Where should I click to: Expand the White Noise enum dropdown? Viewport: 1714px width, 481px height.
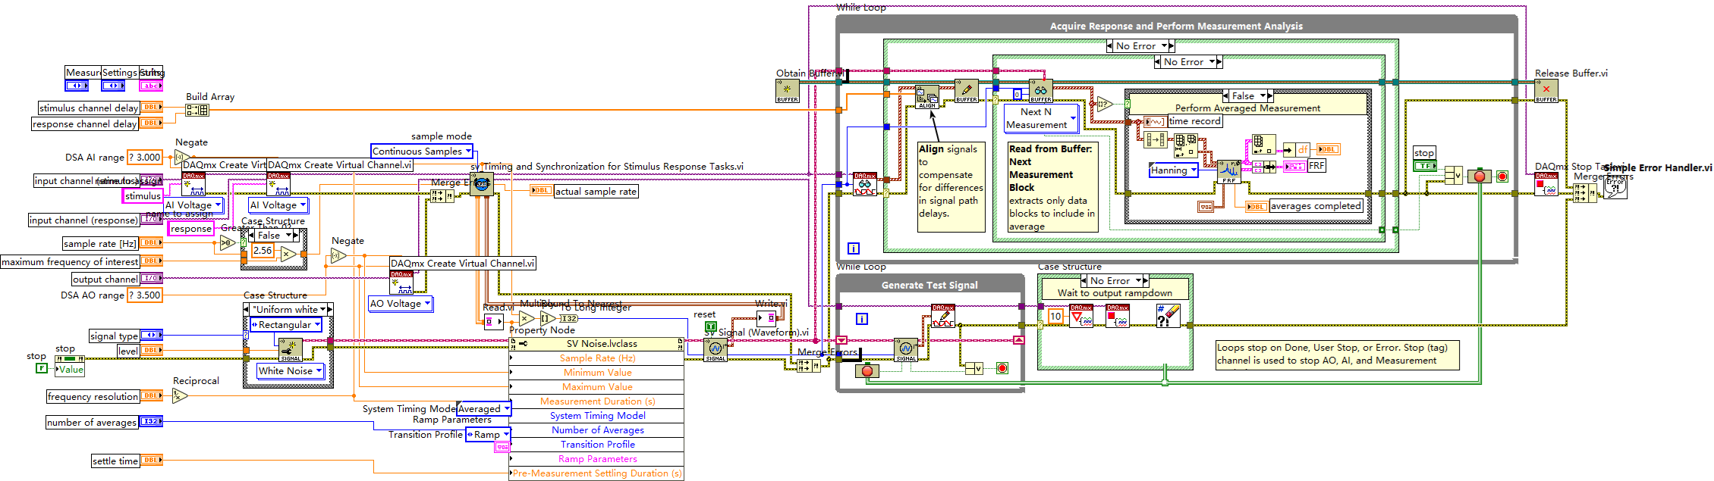(x=319, y=371)
